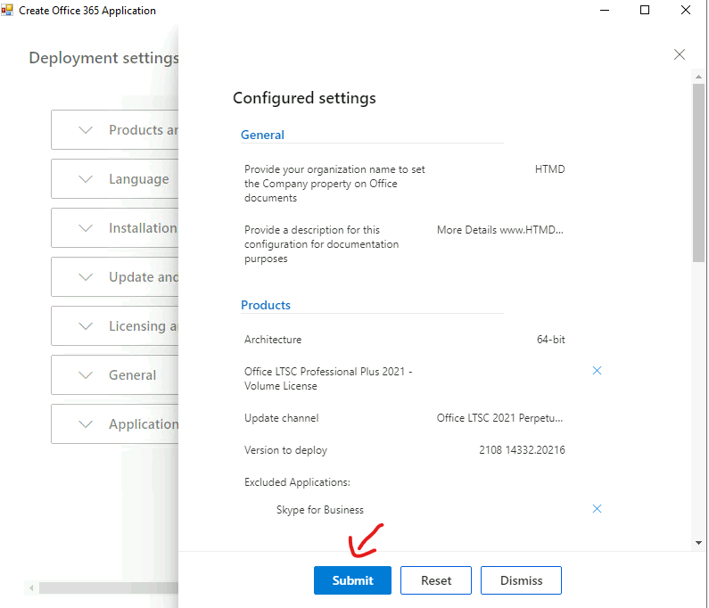Close the Configured settings panel
The image size is (709, 608).
click(x=680, y=54)
